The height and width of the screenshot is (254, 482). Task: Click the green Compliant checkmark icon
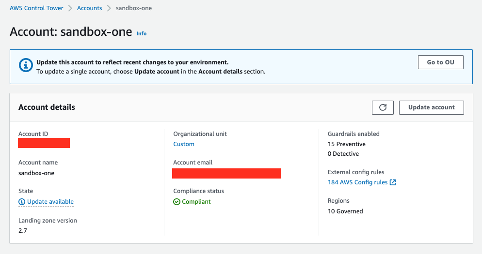tap(177, 202)
